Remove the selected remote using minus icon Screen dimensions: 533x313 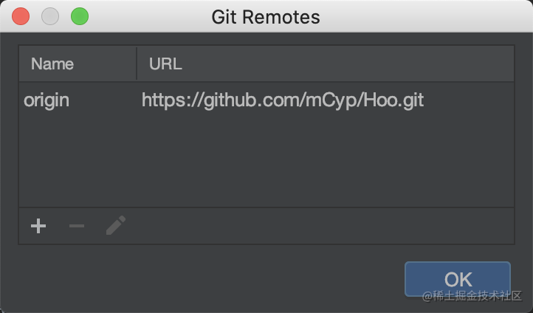[77, 226]
